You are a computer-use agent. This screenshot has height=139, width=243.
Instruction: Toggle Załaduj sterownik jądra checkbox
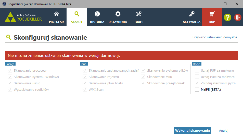click(197, 83)
